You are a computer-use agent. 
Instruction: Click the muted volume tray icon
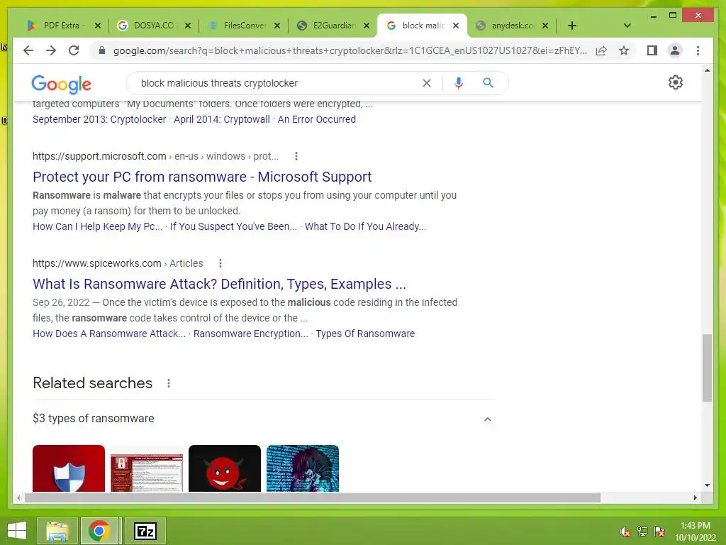[625, 532]
